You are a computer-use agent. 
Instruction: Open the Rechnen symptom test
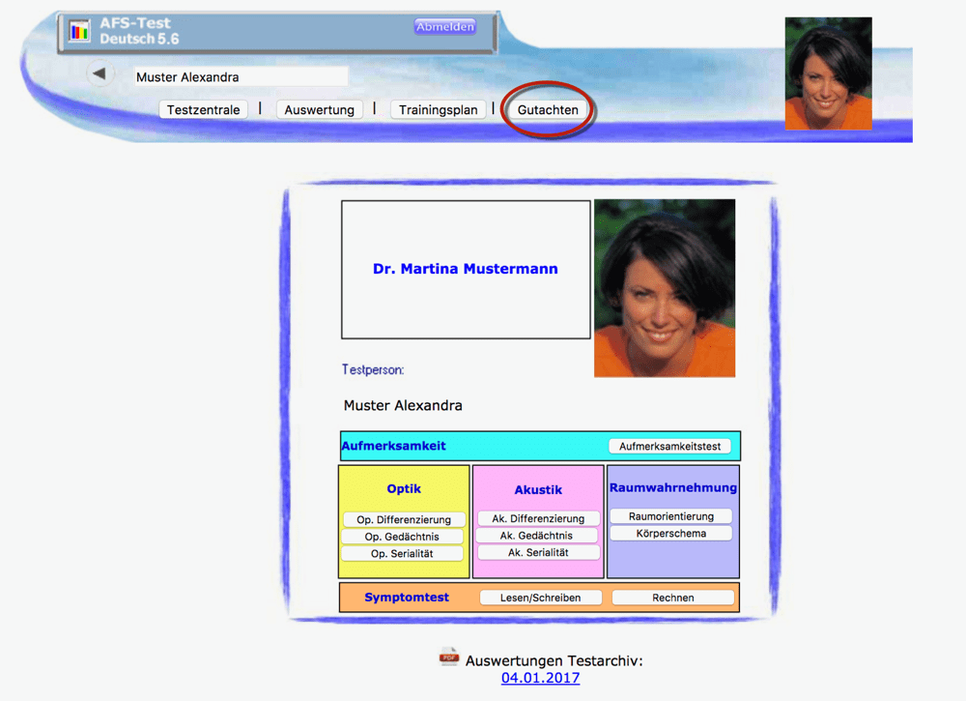(x=672, y=598)
